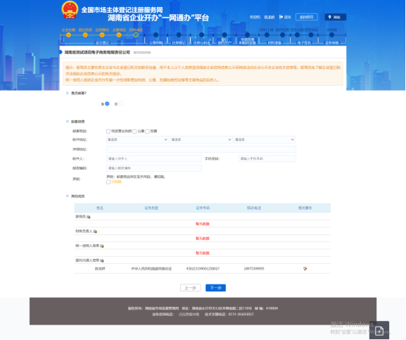Click the edit icon in 陈龙娇's row
The image size is (406, 340).
tap(305, 269)
